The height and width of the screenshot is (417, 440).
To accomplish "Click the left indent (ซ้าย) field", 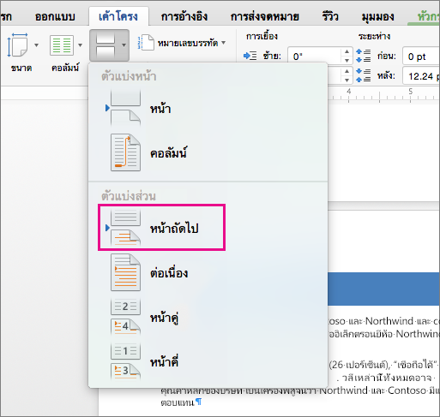I will [315, 56].
